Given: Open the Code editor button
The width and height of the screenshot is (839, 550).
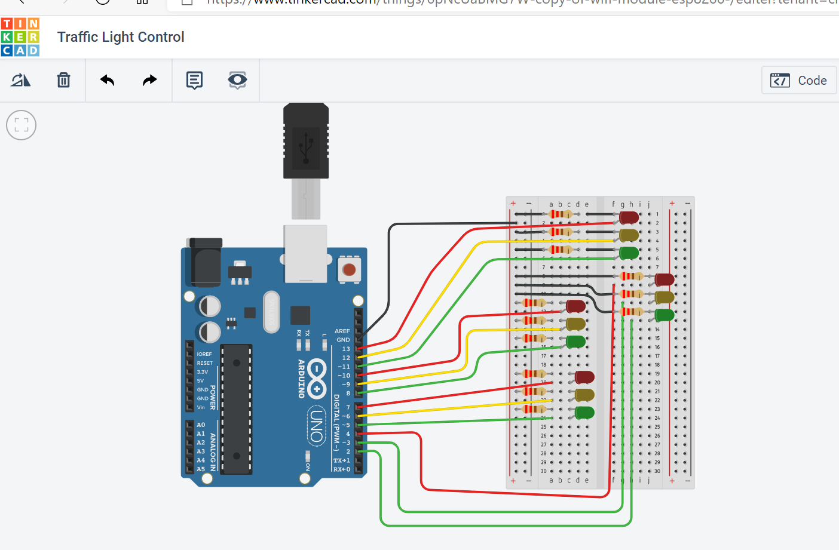Looking at the screenshot, I should click(x=799, y=80).
